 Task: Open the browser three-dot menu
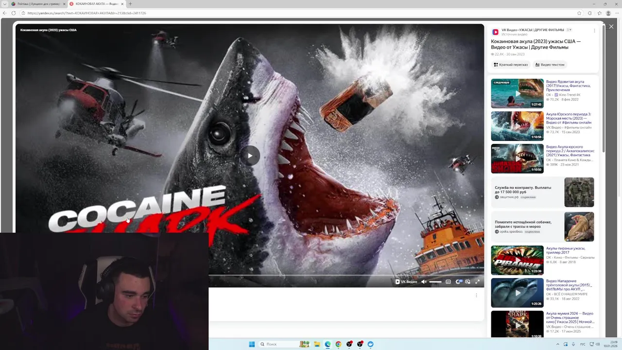tap(617, 13)
